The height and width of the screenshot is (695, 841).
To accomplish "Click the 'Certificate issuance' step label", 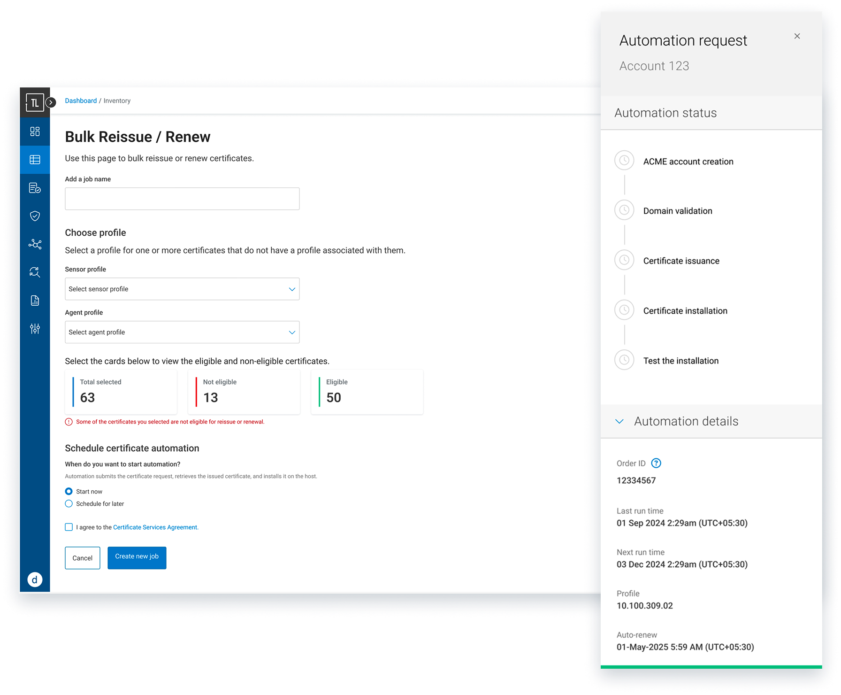I will tap(681, 261).
